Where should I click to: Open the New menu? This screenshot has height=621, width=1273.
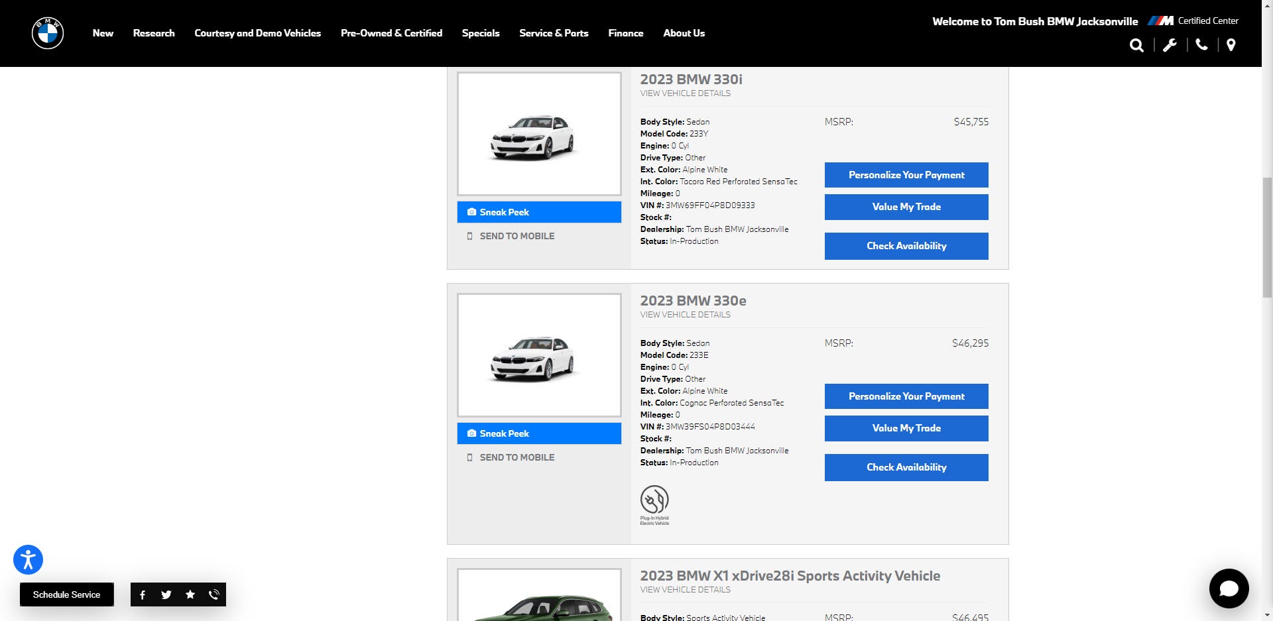[x=103, y=33]
